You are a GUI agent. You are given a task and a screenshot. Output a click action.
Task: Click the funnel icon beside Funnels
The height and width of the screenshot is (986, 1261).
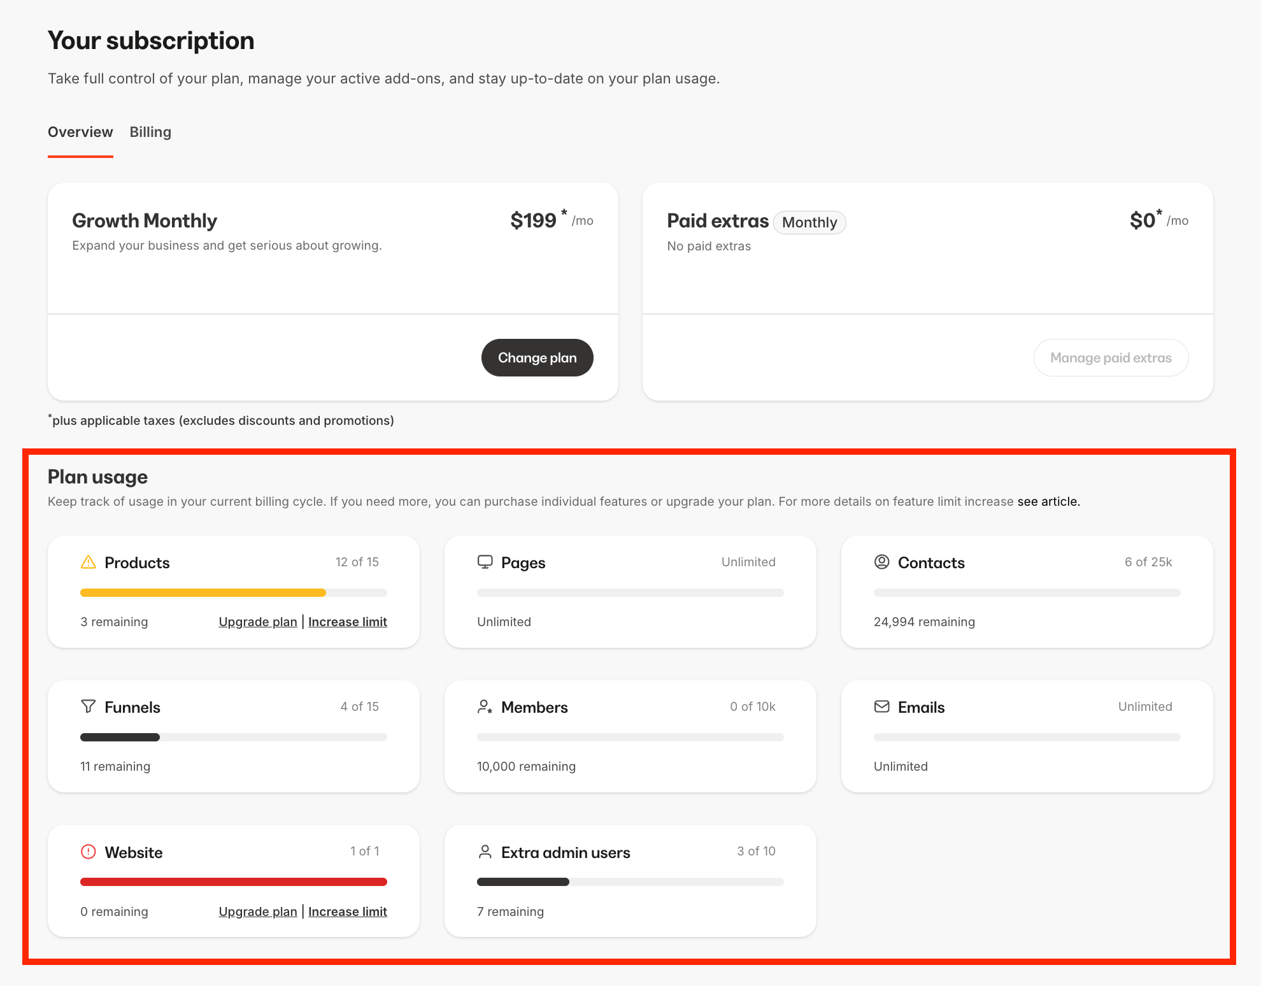pyautogui.click(x=89, y=706)
